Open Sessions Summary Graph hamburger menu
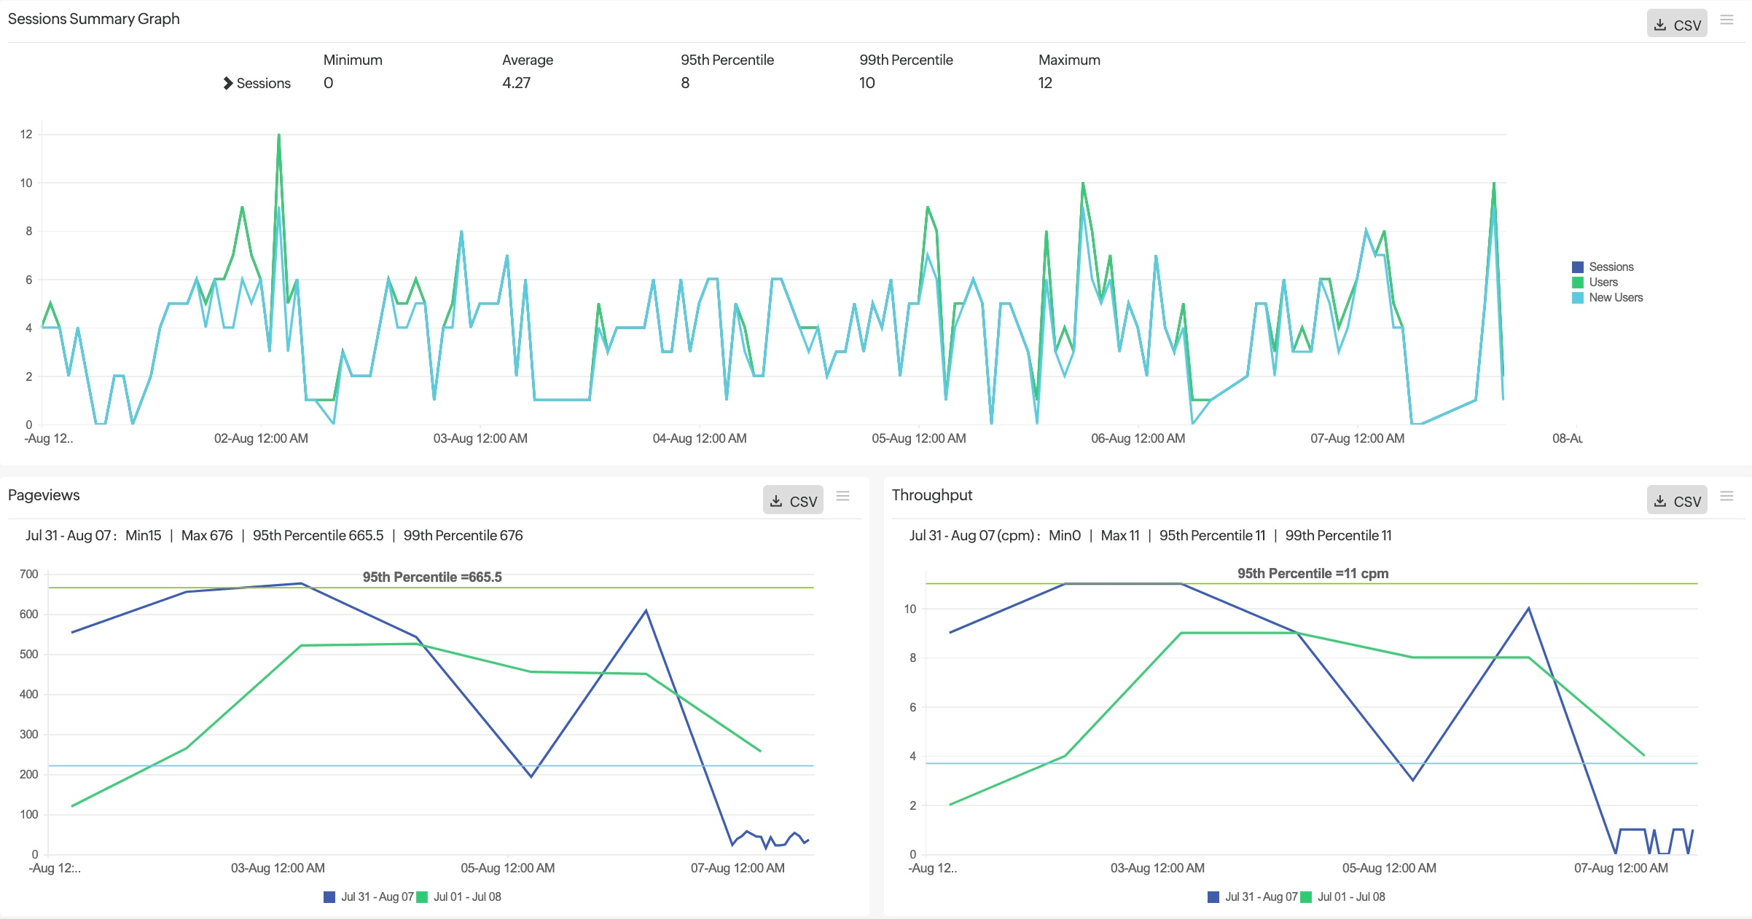Viewport: 1752px width, 919px height. point(1726,20)
